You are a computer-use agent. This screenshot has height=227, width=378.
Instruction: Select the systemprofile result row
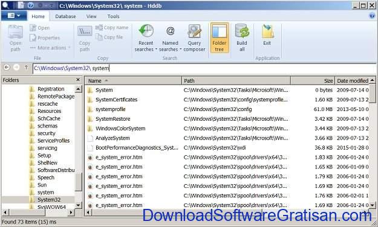[227, 109]
